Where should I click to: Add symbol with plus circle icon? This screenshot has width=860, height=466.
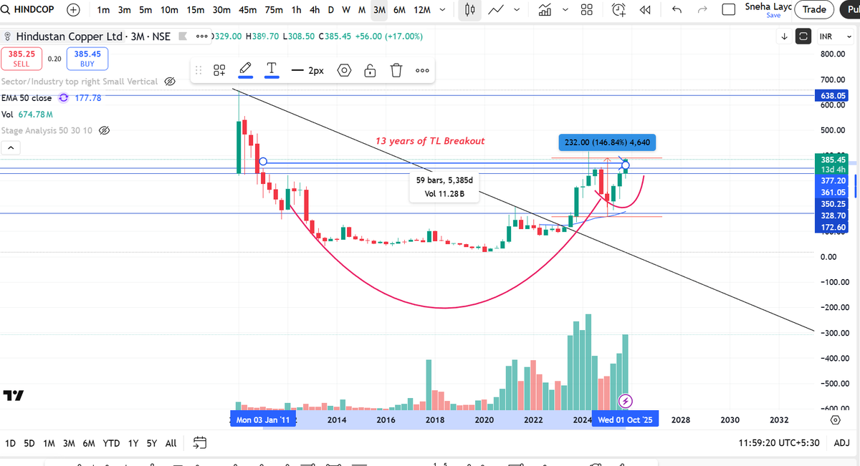click(x=73, y=10)
